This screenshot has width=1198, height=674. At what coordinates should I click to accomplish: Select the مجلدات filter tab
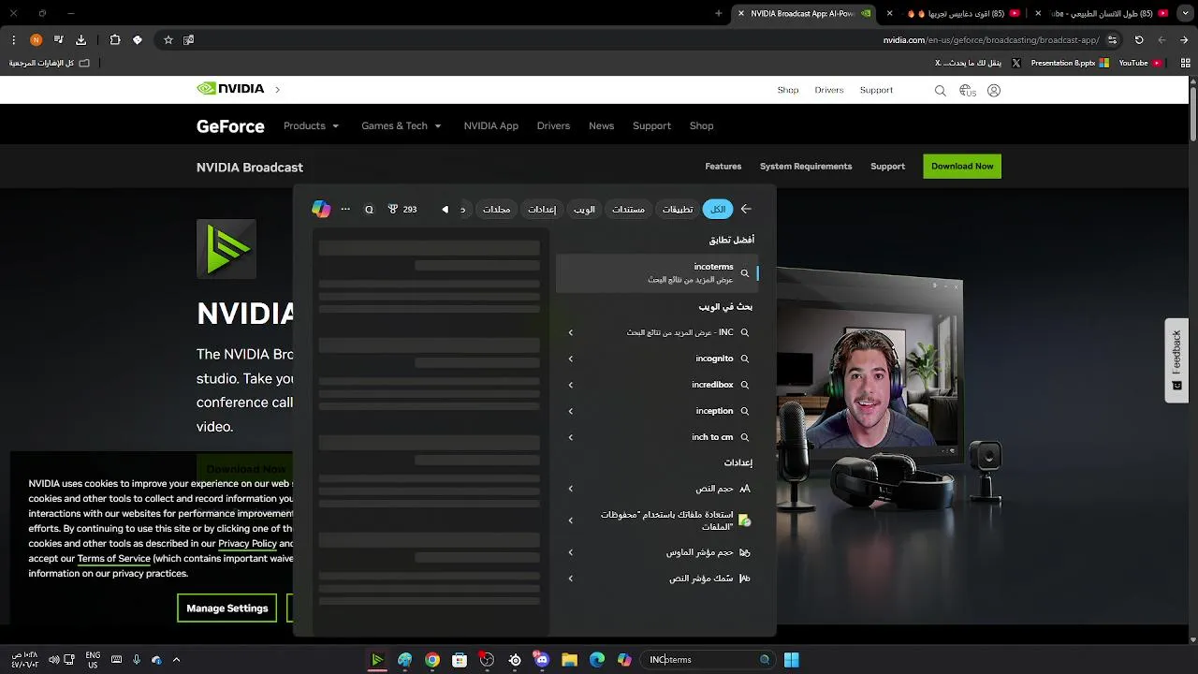tap(496, 210)
